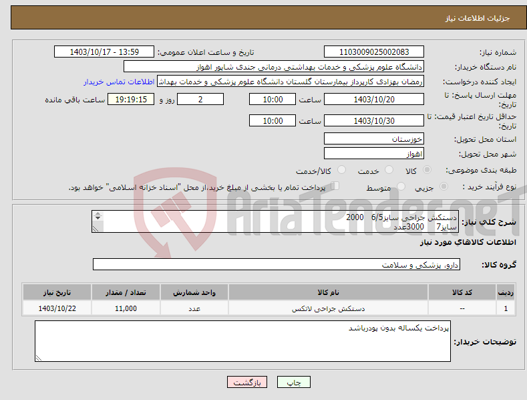Click the اطلاعات کالاهای مورد نیاز heading
Viewport: 527px width, 400px height.
(468, 242)
